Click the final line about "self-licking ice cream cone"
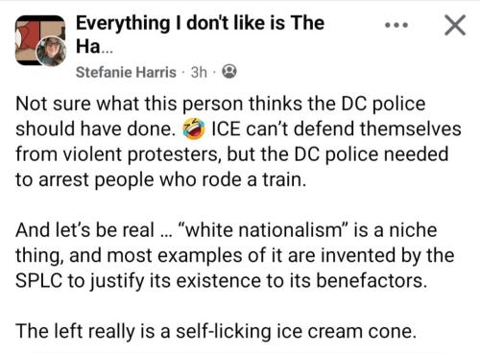Screen dimensions: 480x353 pos(216,331)
